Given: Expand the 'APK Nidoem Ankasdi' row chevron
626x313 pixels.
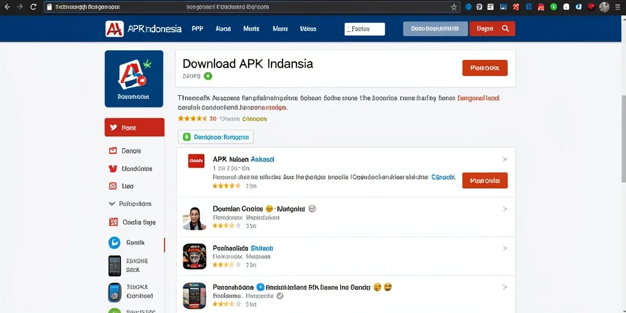Looking at the screenshot, I should (504, 160).
